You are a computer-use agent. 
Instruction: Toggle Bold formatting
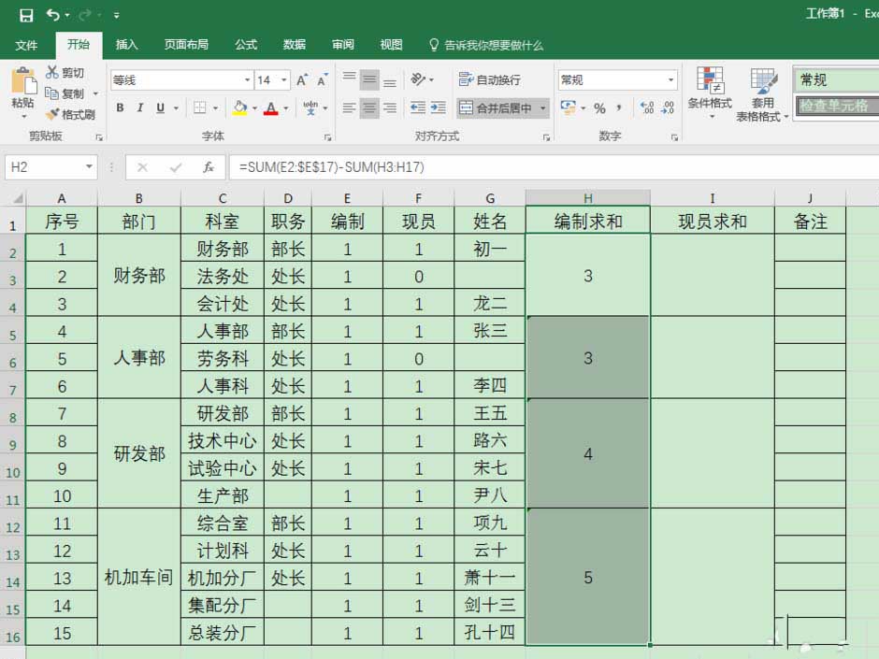[120, 108]
